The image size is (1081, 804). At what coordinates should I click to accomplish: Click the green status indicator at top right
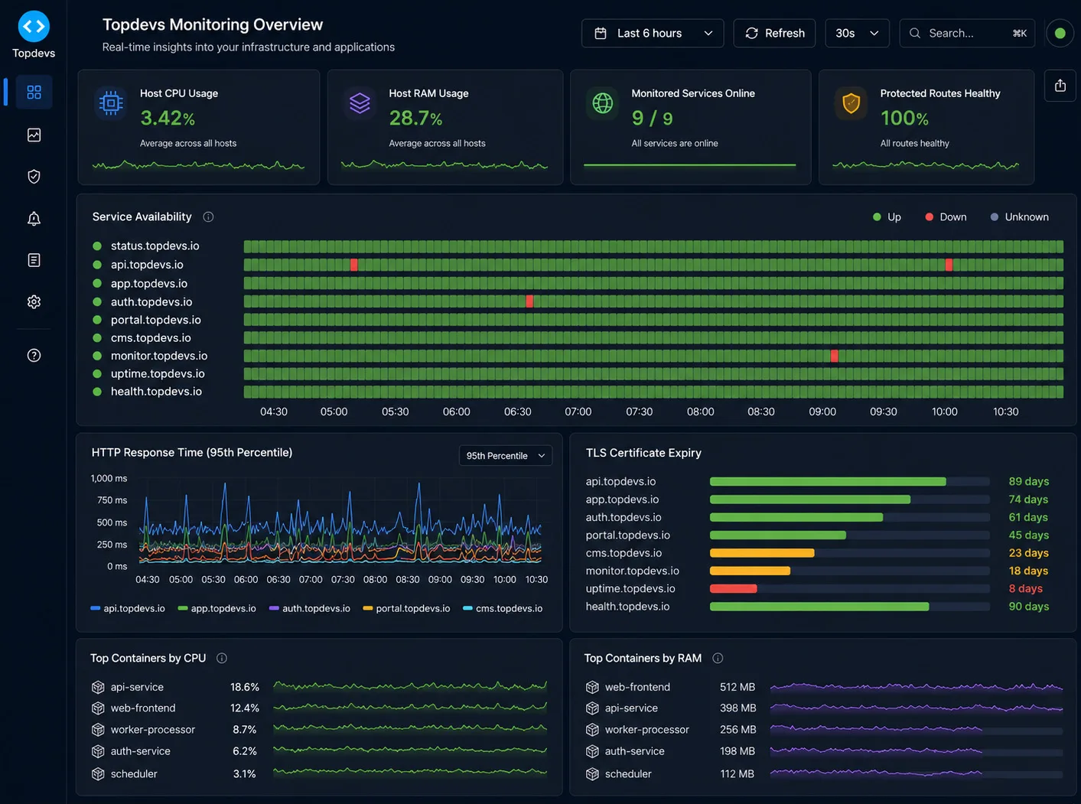click(1060, 33)
